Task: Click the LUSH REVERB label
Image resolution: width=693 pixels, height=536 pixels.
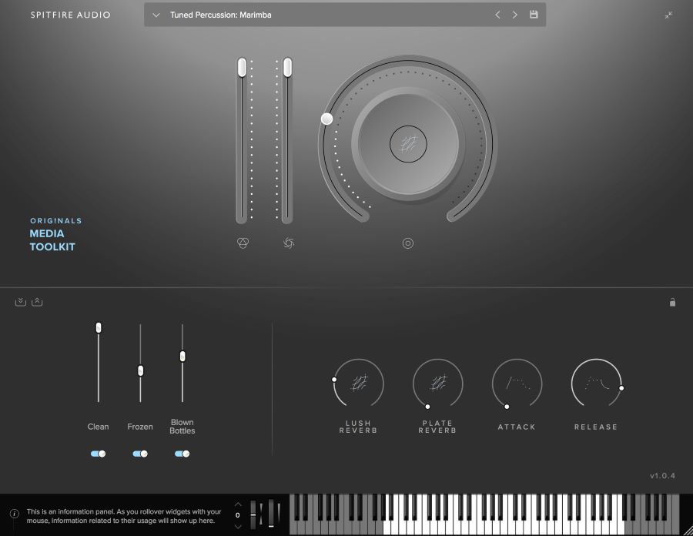Action: (x=358, y=427)
